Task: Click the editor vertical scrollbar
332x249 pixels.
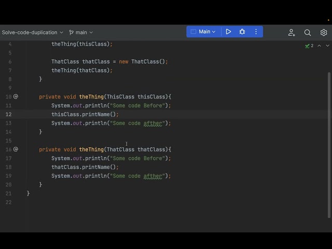Action: pos(329,145)
